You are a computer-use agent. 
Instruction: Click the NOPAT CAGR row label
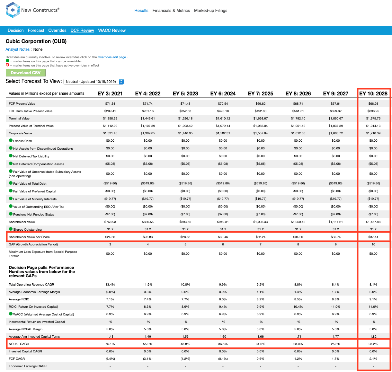tap(19, 344)
